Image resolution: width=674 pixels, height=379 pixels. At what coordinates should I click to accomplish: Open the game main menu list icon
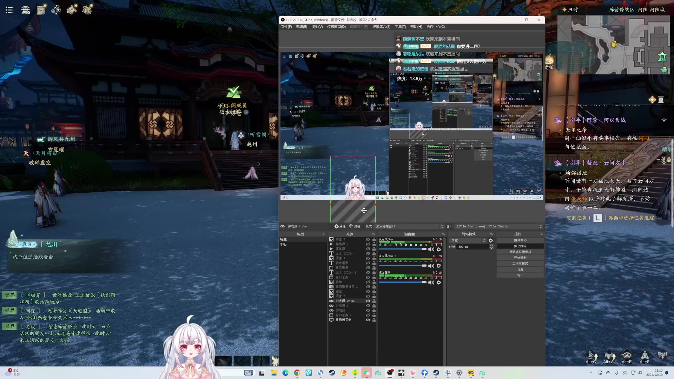click(9, 10)
